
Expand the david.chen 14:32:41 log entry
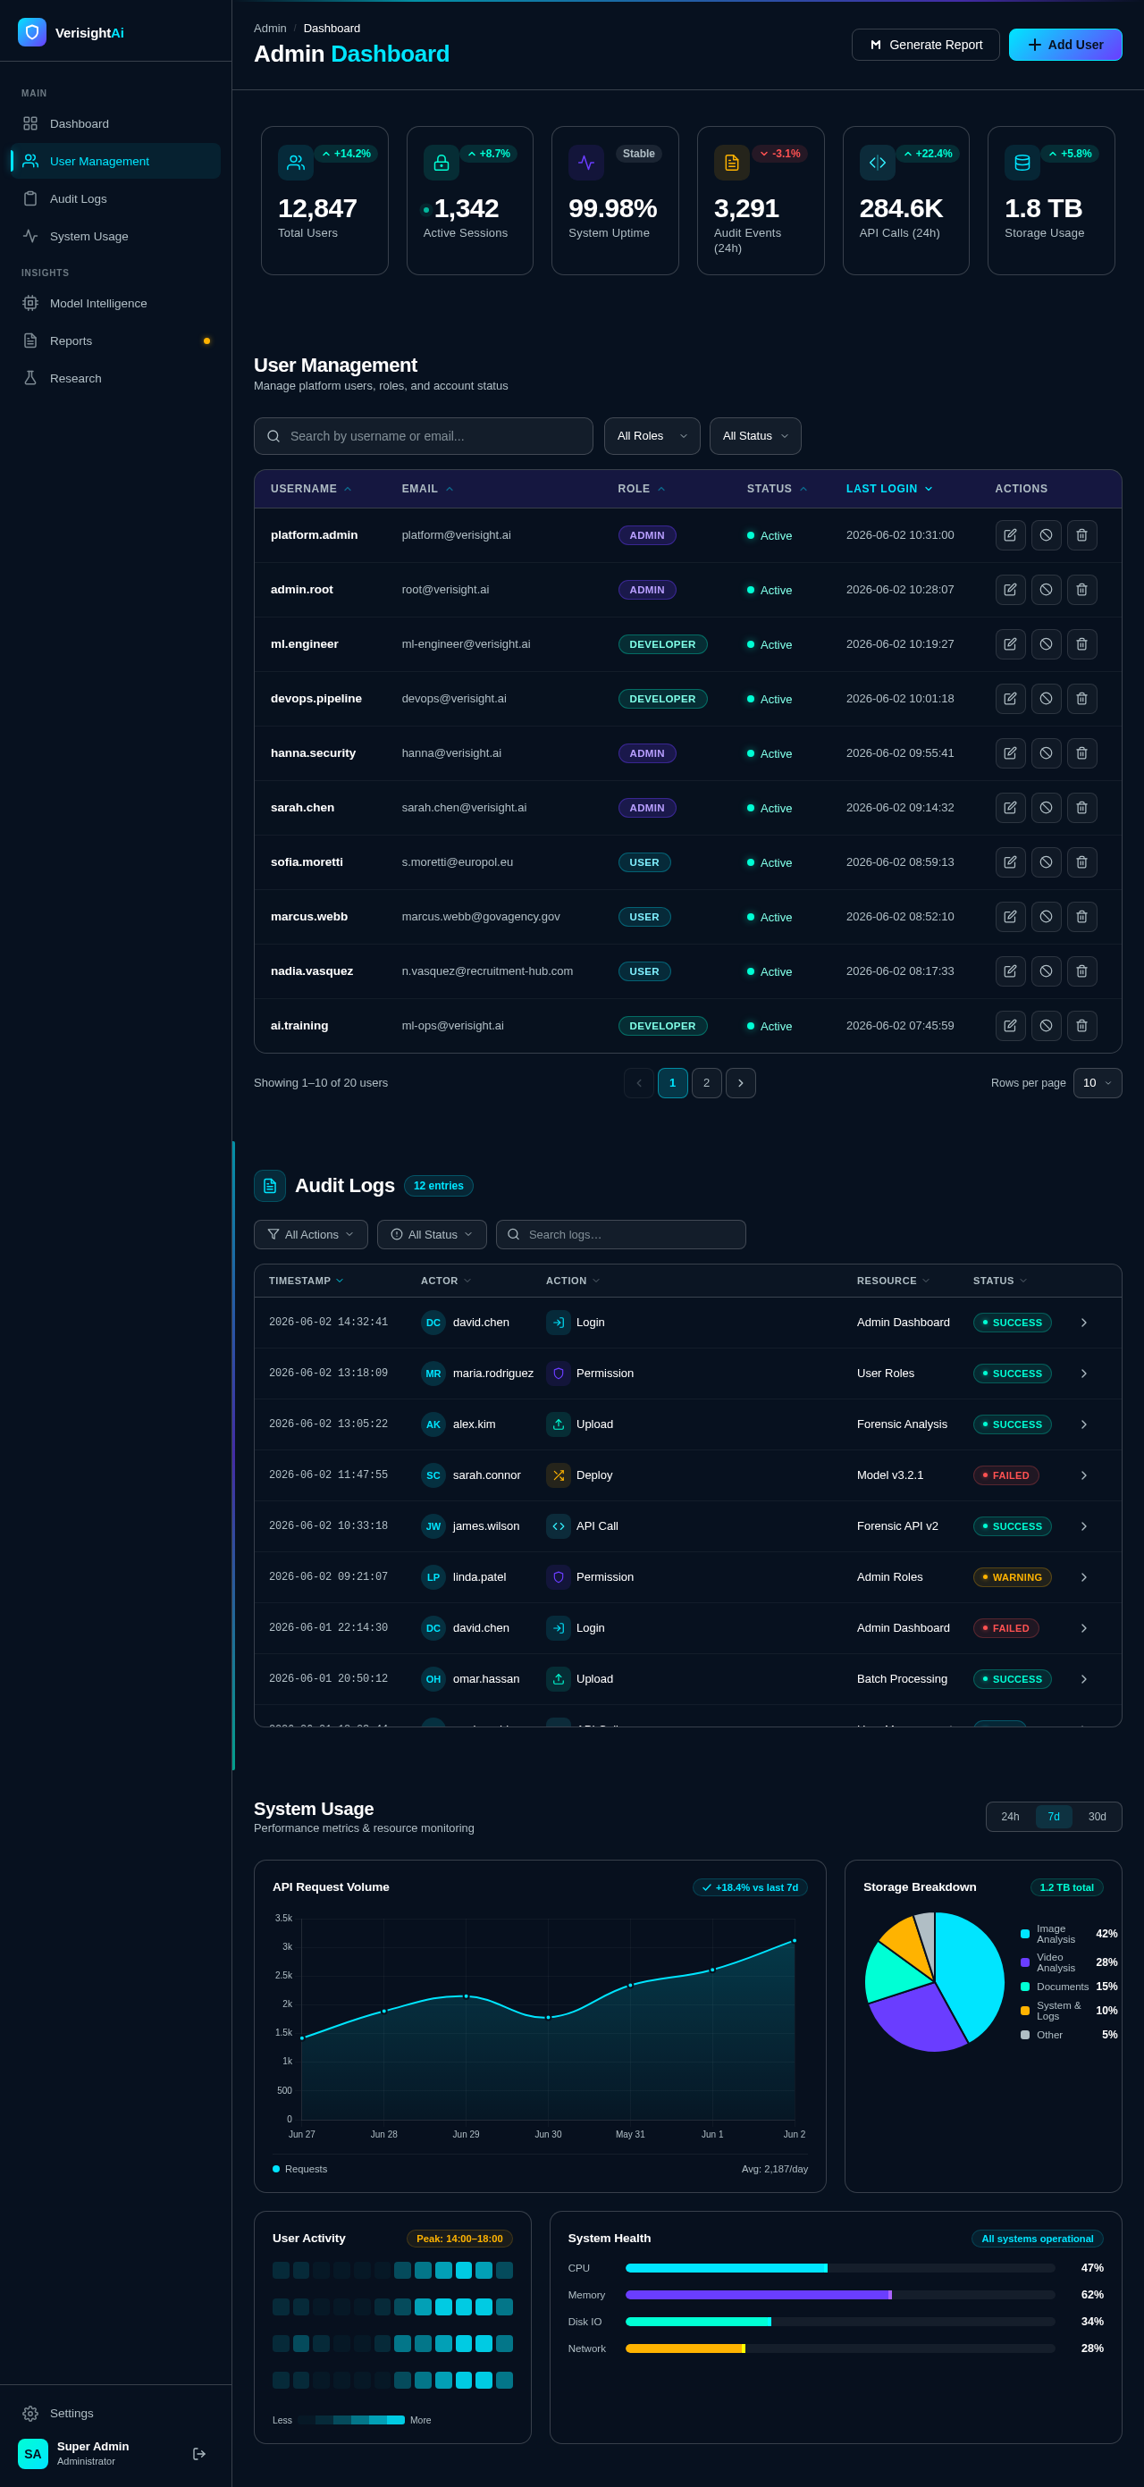coord(1084,1323)
